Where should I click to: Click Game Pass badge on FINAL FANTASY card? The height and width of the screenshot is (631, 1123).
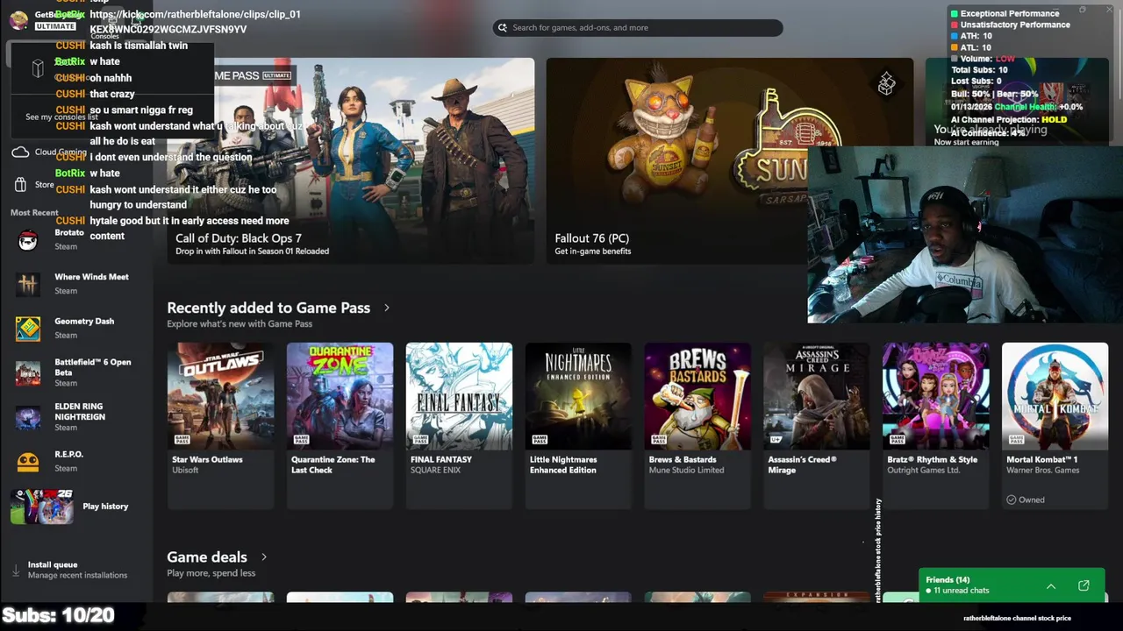[x=420, y=439]
